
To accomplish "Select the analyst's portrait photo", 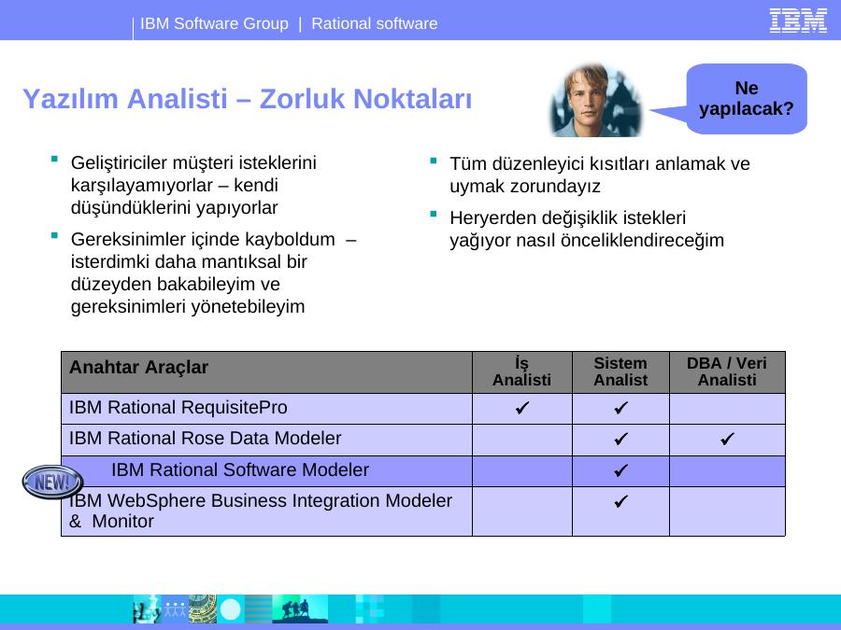I will 595,100.
